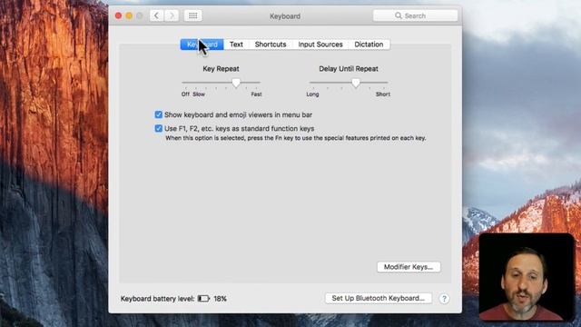
Task: Switch to the Input Sources tab
Action: pos(320,45)
